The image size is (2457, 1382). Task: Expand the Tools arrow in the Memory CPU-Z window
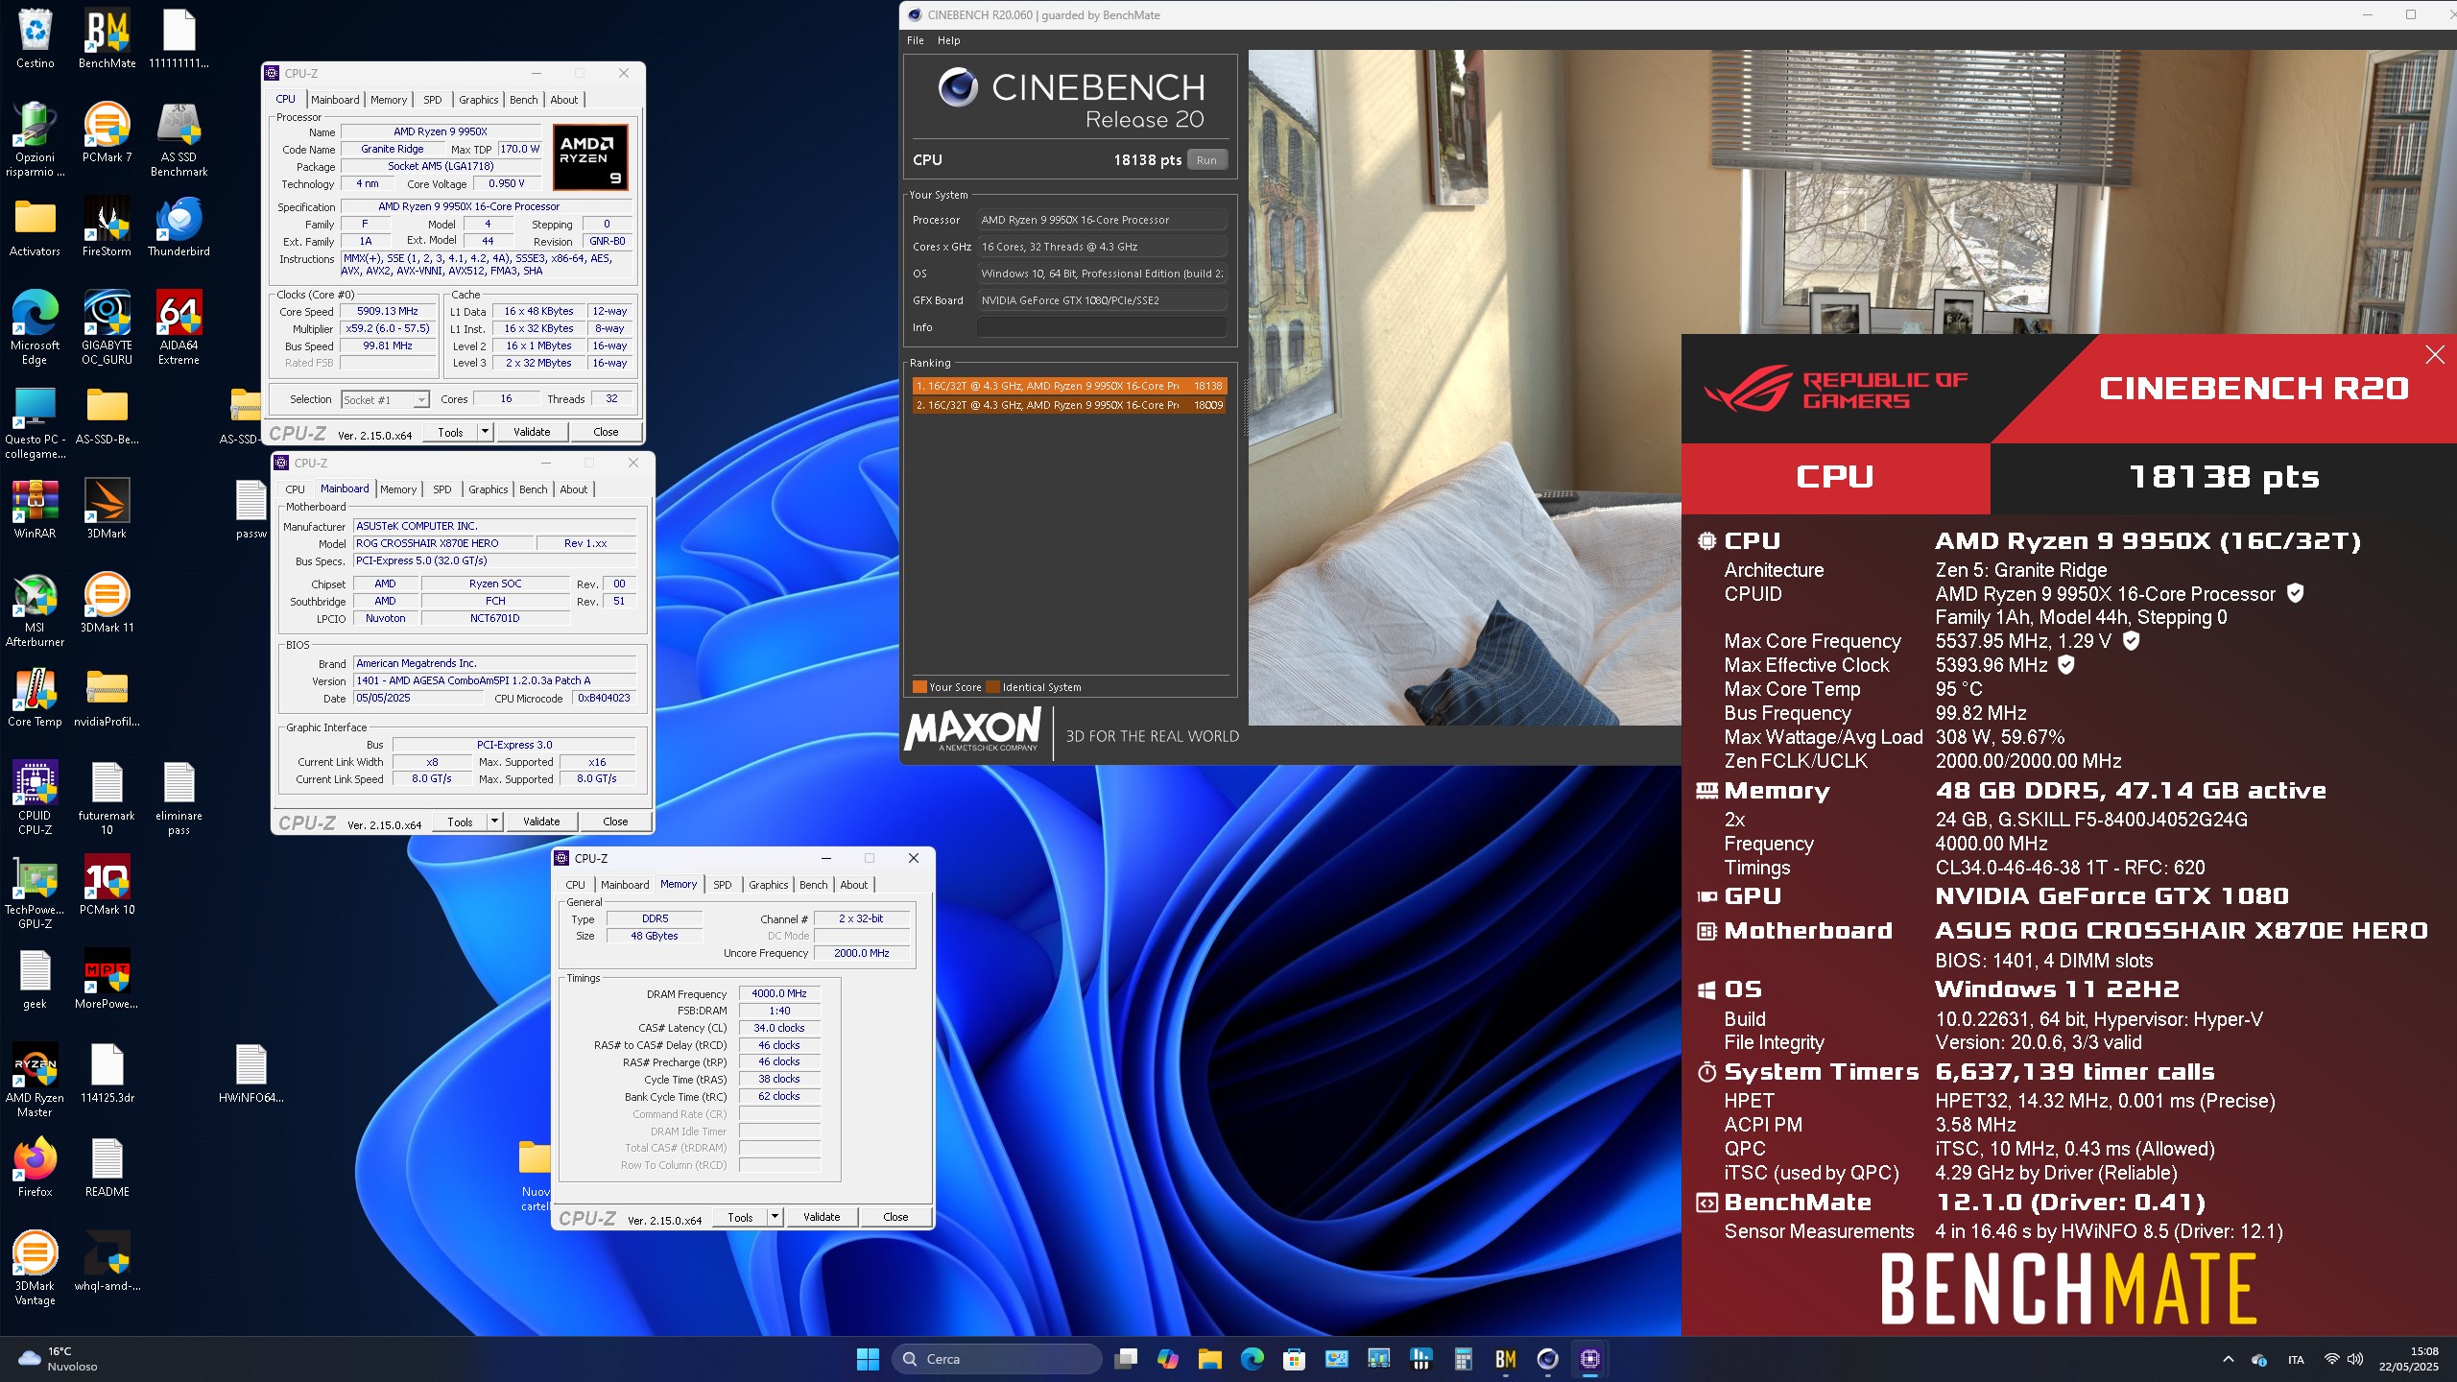pos(775,1217)
